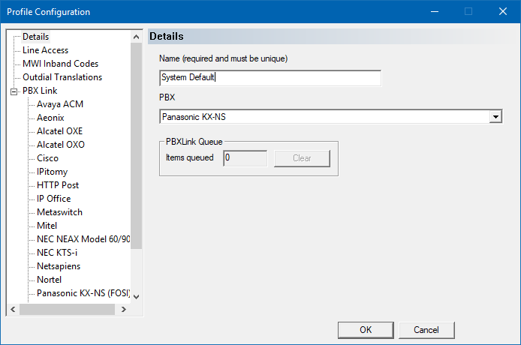The image size is (521, 345).
Task: Select Line Access in the tree
Action: pos(46,50)
